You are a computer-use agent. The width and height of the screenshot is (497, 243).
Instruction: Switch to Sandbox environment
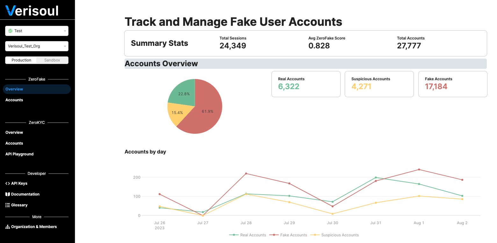pos(52,60)
